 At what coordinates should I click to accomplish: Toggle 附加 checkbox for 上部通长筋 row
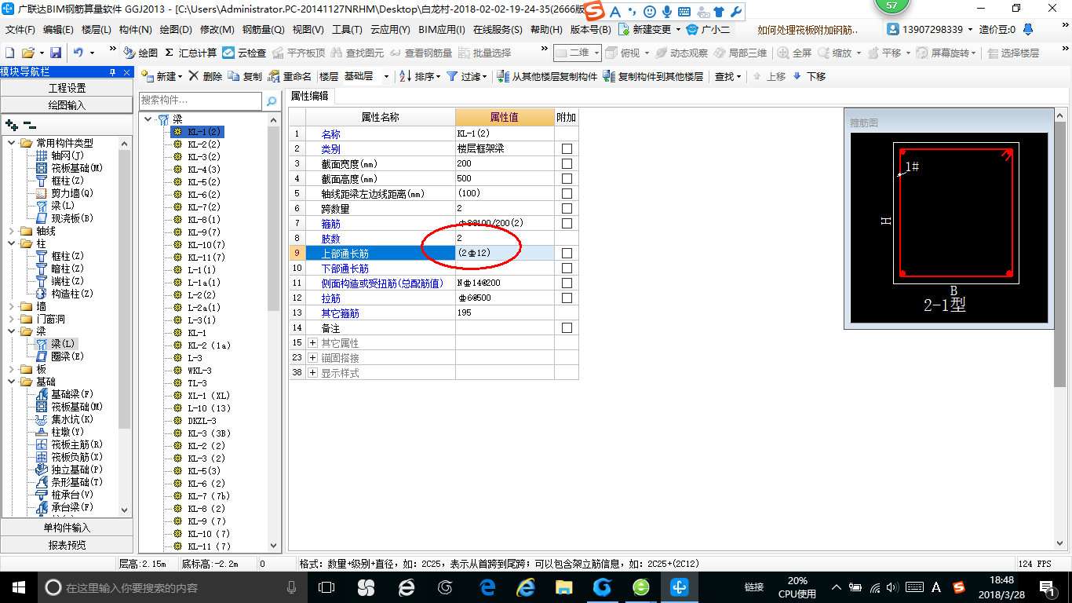click(x=567, y=253)
